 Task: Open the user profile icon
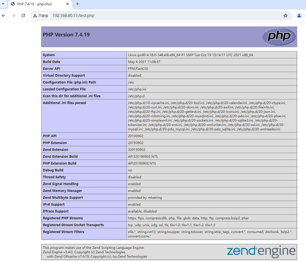click(x=299, y=16)
